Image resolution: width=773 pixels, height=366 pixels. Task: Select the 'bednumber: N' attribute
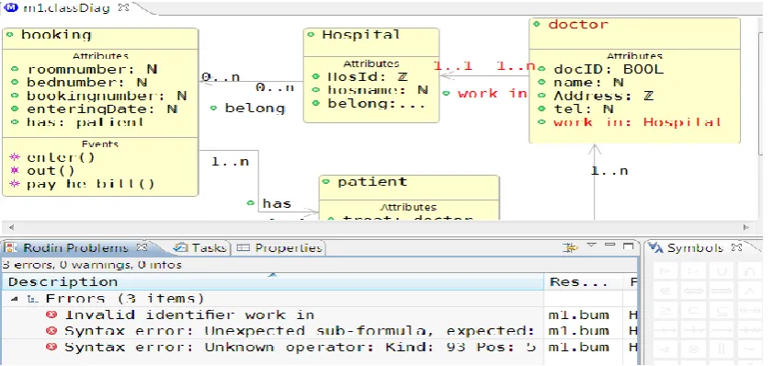click(87, 83)
